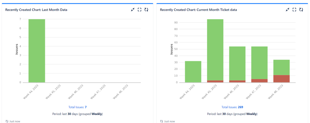Screen dimensions: 310x123
Task: Click 'Week 45, 2023' label in Current Month chart
Action: coord(209,91)
